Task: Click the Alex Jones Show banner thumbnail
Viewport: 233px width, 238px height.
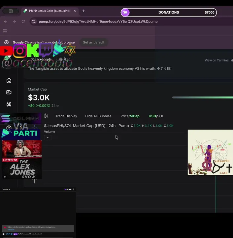Action: click(x=22, y=160)
